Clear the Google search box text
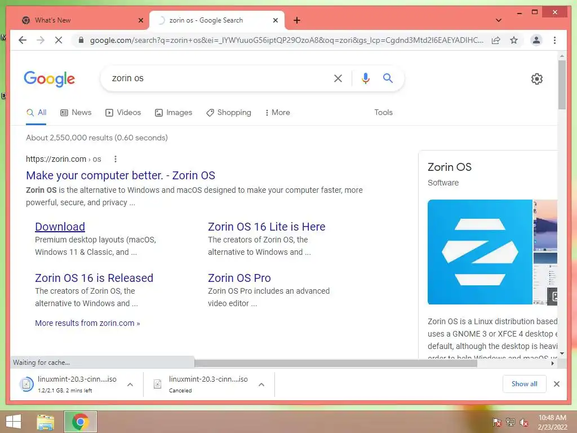This screenshot has height=433, width=577. click(x=338, y=78)
